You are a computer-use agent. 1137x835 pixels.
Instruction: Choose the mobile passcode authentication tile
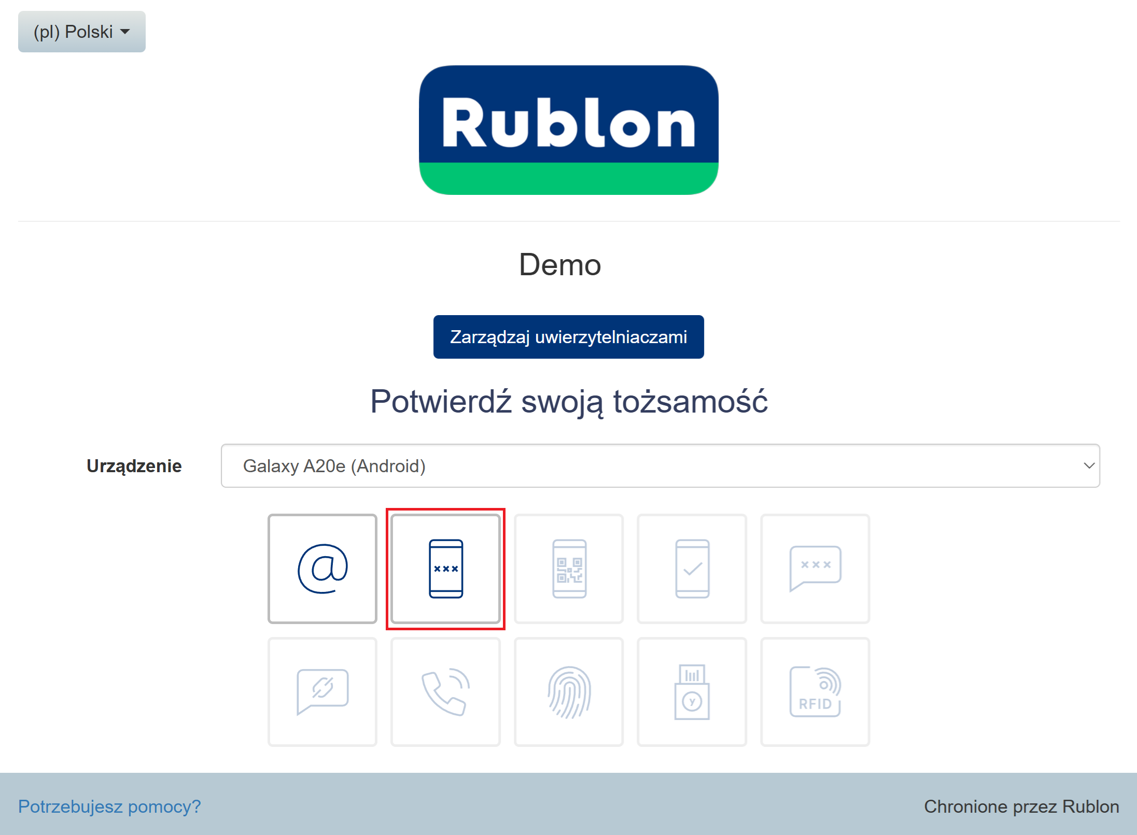(x=445, y=569)
